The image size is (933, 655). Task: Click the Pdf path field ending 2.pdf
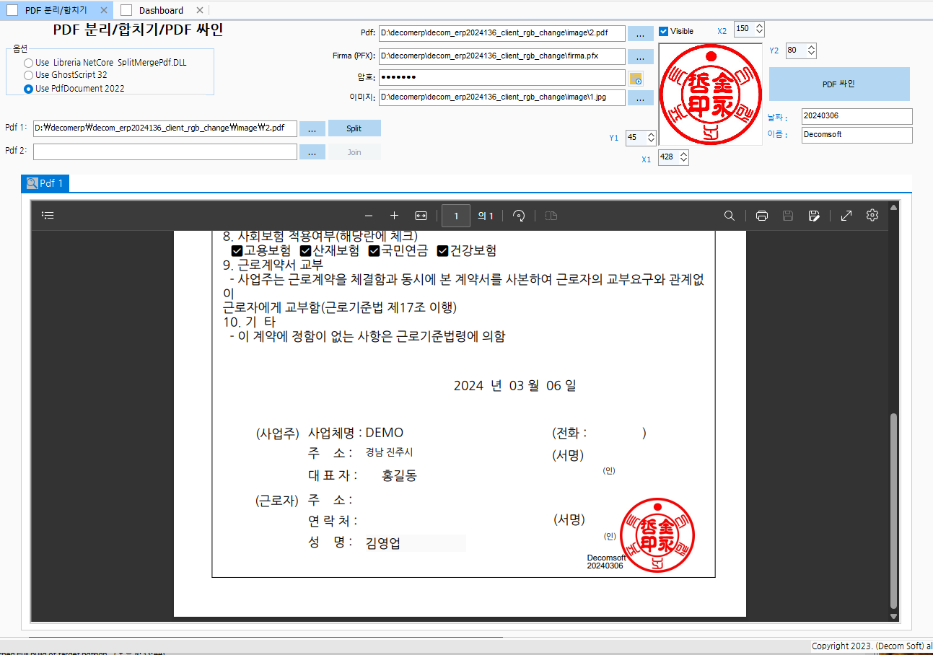tap(501, 33)
